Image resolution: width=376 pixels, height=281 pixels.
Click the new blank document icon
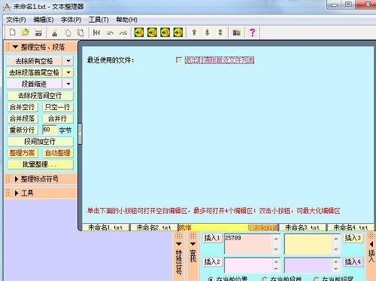click(x=12, y=32)
